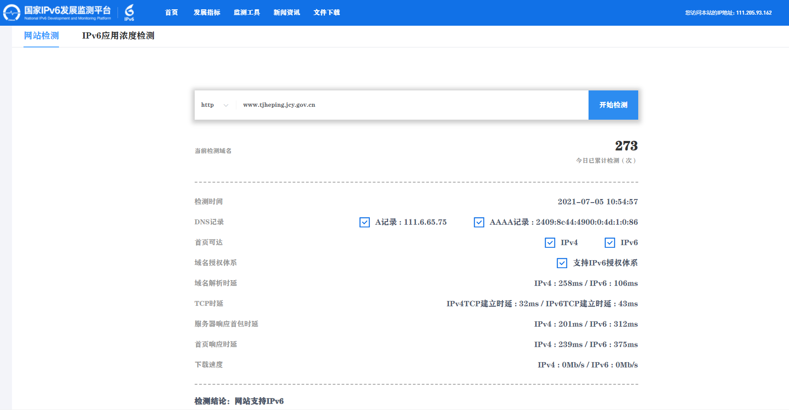Toggle the AAAA记录 checkbox
Screen dimensions: 789x410
click(x=479, y=222)
